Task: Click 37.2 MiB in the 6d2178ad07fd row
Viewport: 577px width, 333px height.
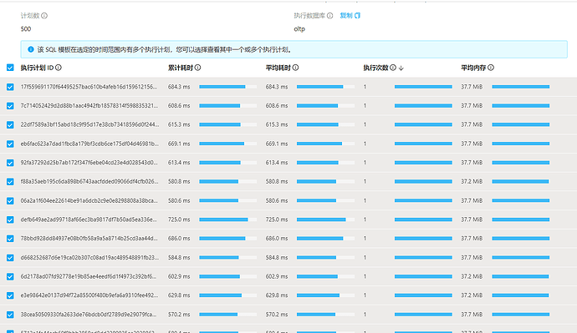Action: [472, 276]
